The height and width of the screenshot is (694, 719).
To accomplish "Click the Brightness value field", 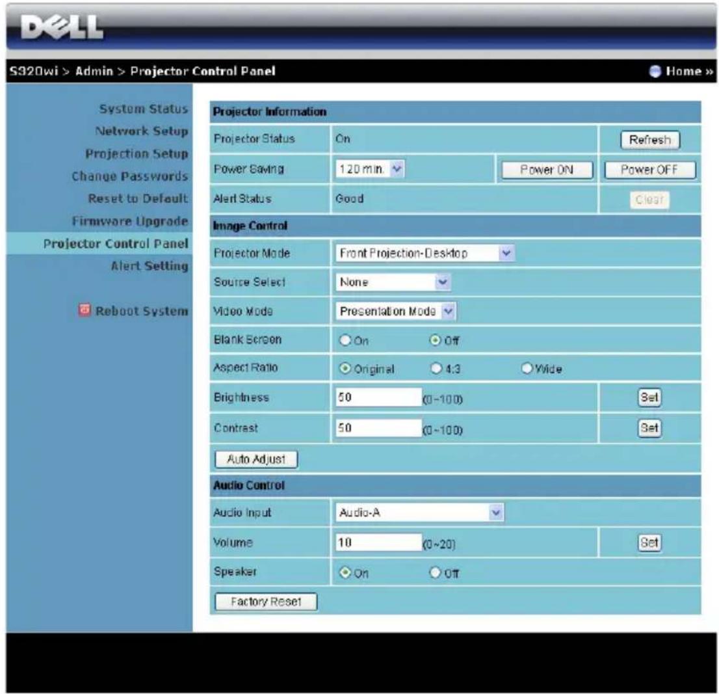I will (378, 397).
